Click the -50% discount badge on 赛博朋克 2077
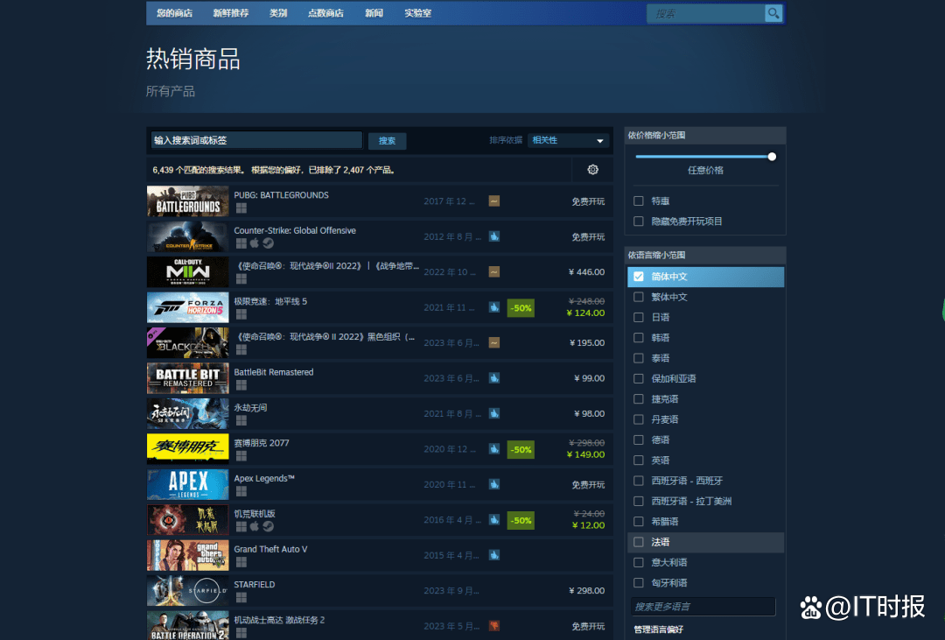Viewport: 945px width, 640px height. click(x=521, y=449)
